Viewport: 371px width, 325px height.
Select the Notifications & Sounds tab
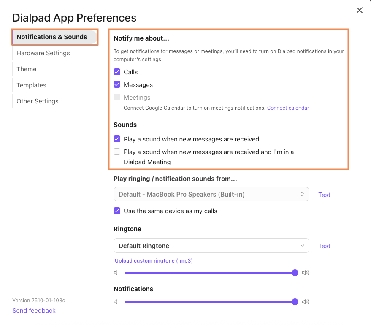coord(55,37)
